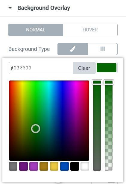This screenshot has height=184, width=126.
Task: Pick the dark gold preset swatch
Action: point(44,166)
